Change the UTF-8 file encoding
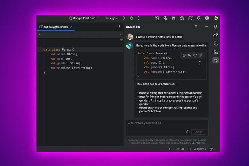 180,149
